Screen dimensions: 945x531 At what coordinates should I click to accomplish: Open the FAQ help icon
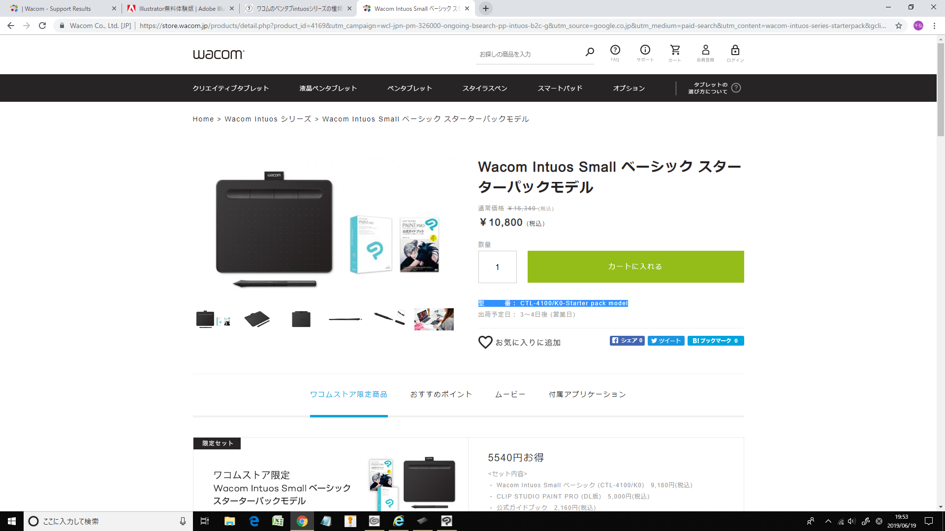tap(615, 50)
